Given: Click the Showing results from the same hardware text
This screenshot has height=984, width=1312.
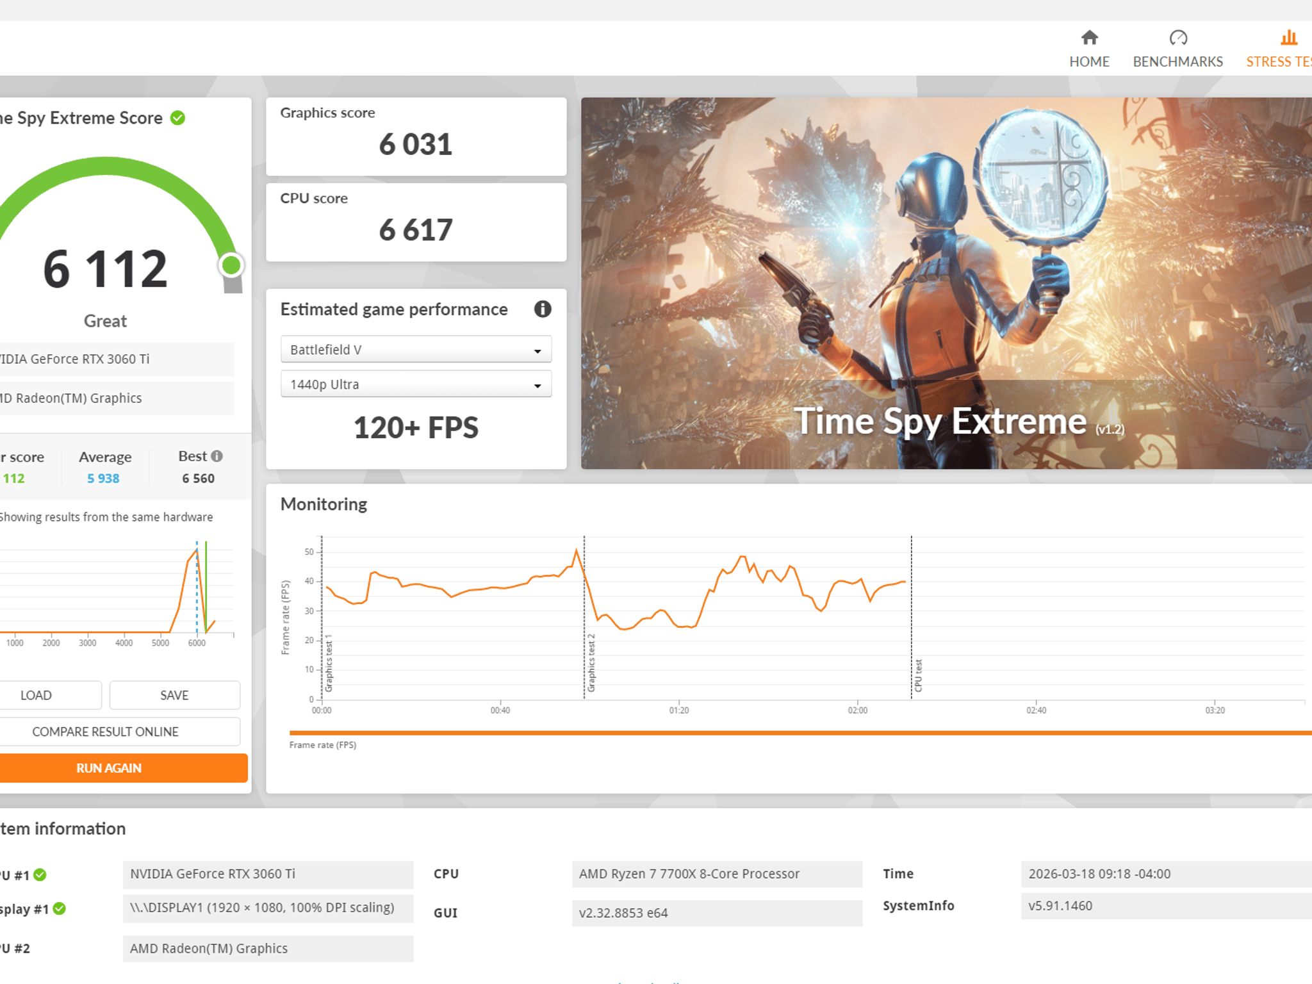Looking at the screenshot, I should [106, 517].
